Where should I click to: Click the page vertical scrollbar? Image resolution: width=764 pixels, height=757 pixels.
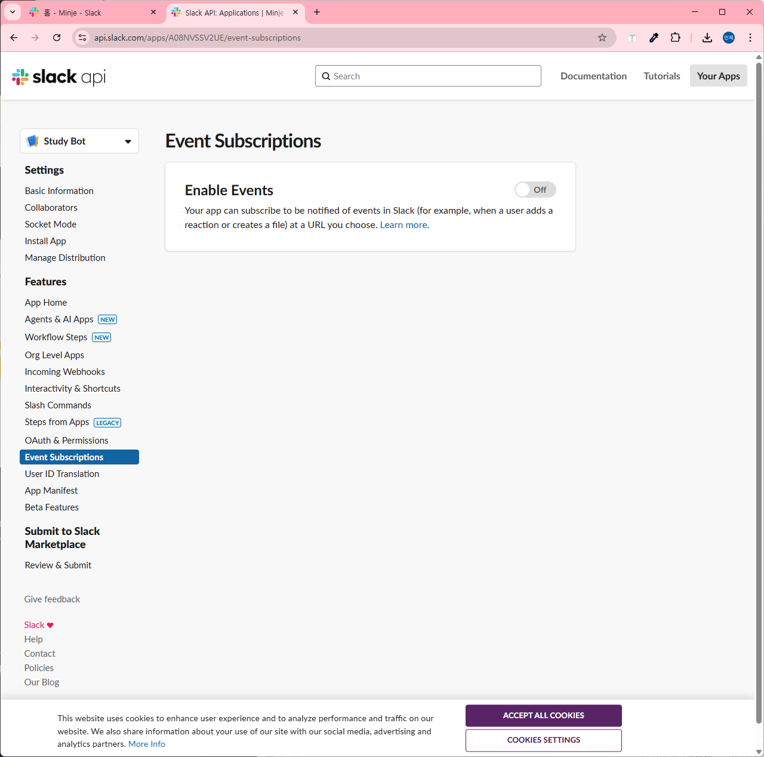point(759,394)
